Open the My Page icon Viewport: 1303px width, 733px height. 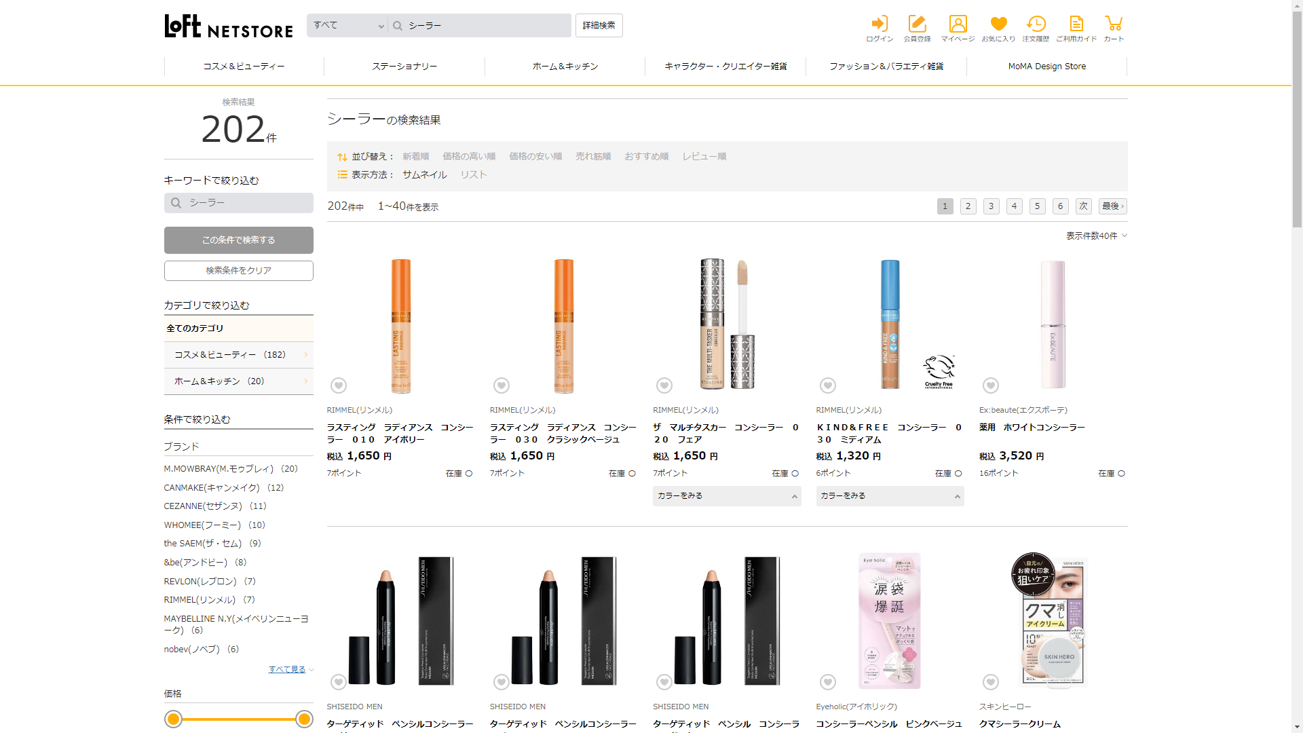[958, 24]
